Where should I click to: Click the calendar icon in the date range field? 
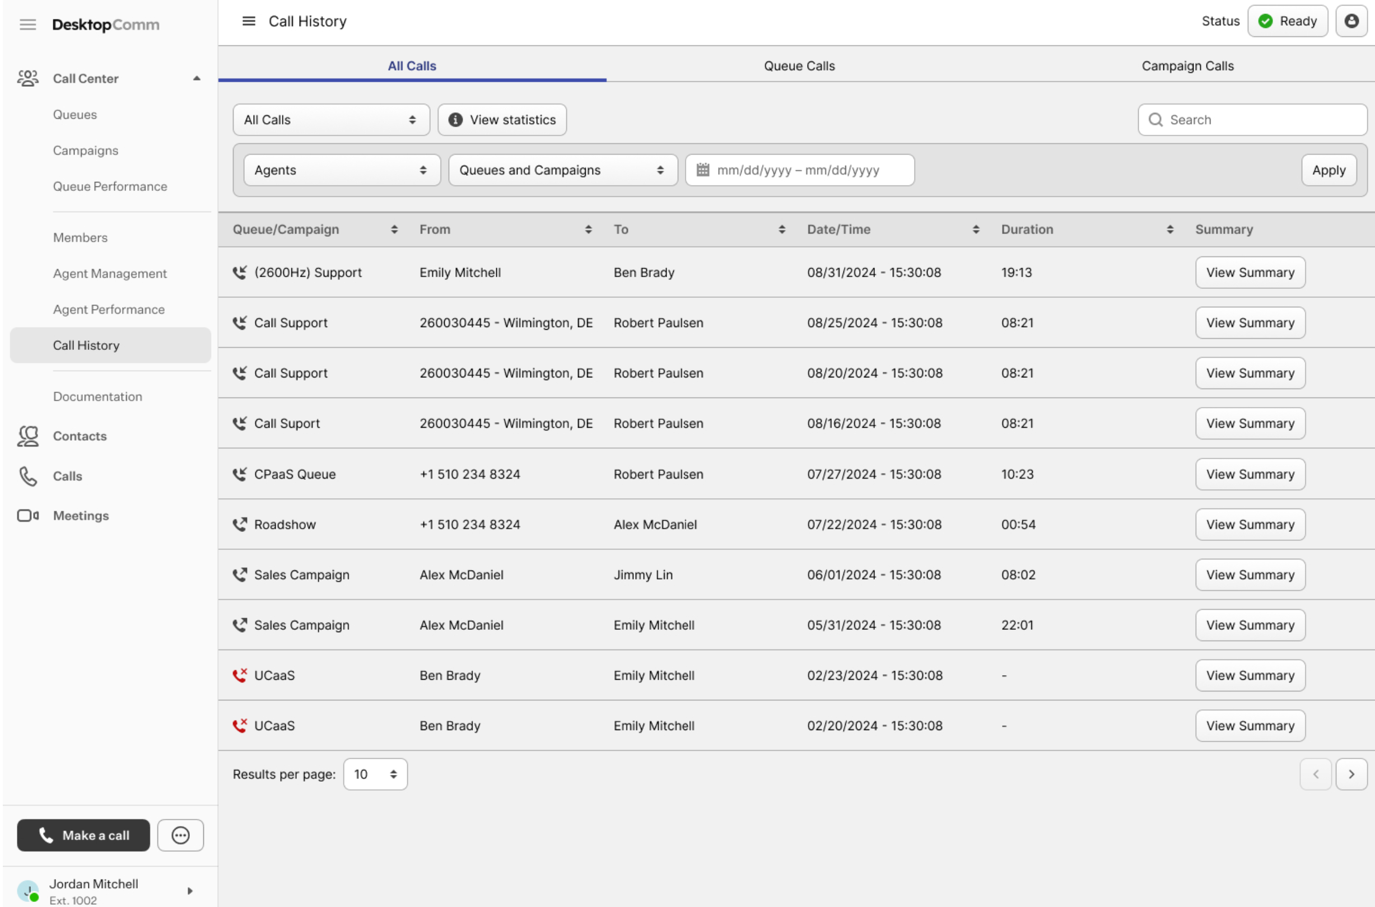tap(702, 170)
